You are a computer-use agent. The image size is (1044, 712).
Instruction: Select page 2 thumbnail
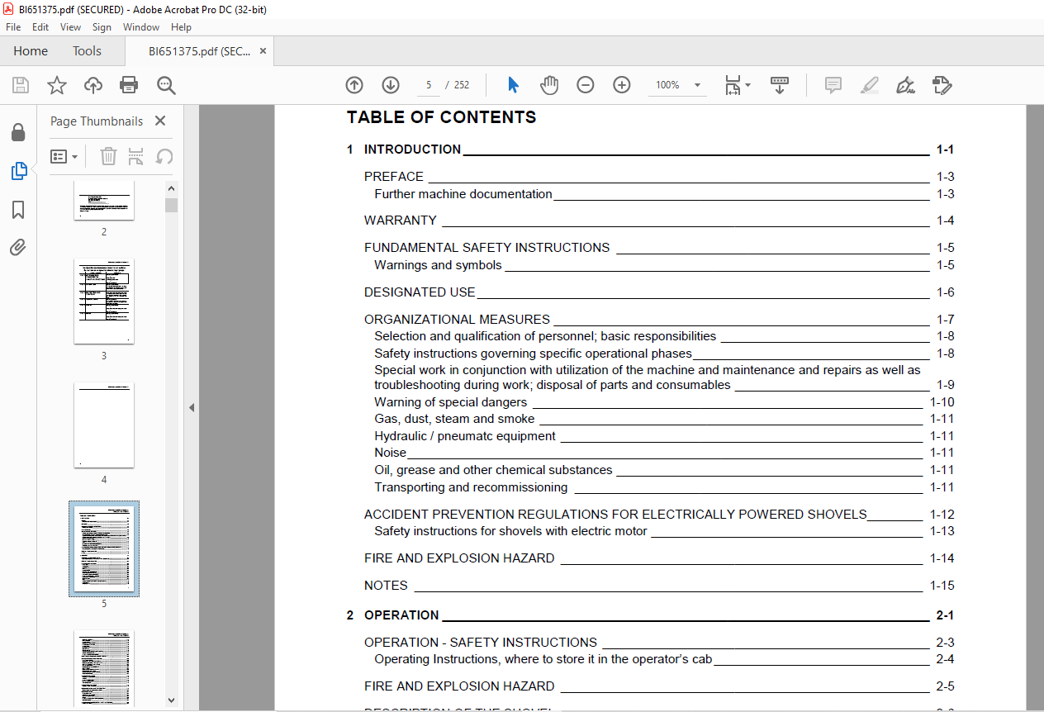104,200
